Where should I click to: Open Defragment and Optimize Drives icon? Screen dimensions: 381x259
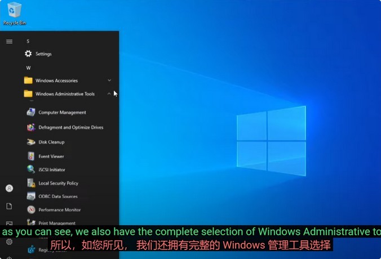pos(31,127)
